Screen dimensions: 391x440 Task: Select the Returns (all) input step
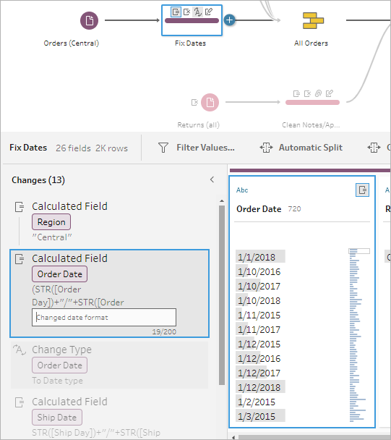(210, 103)
